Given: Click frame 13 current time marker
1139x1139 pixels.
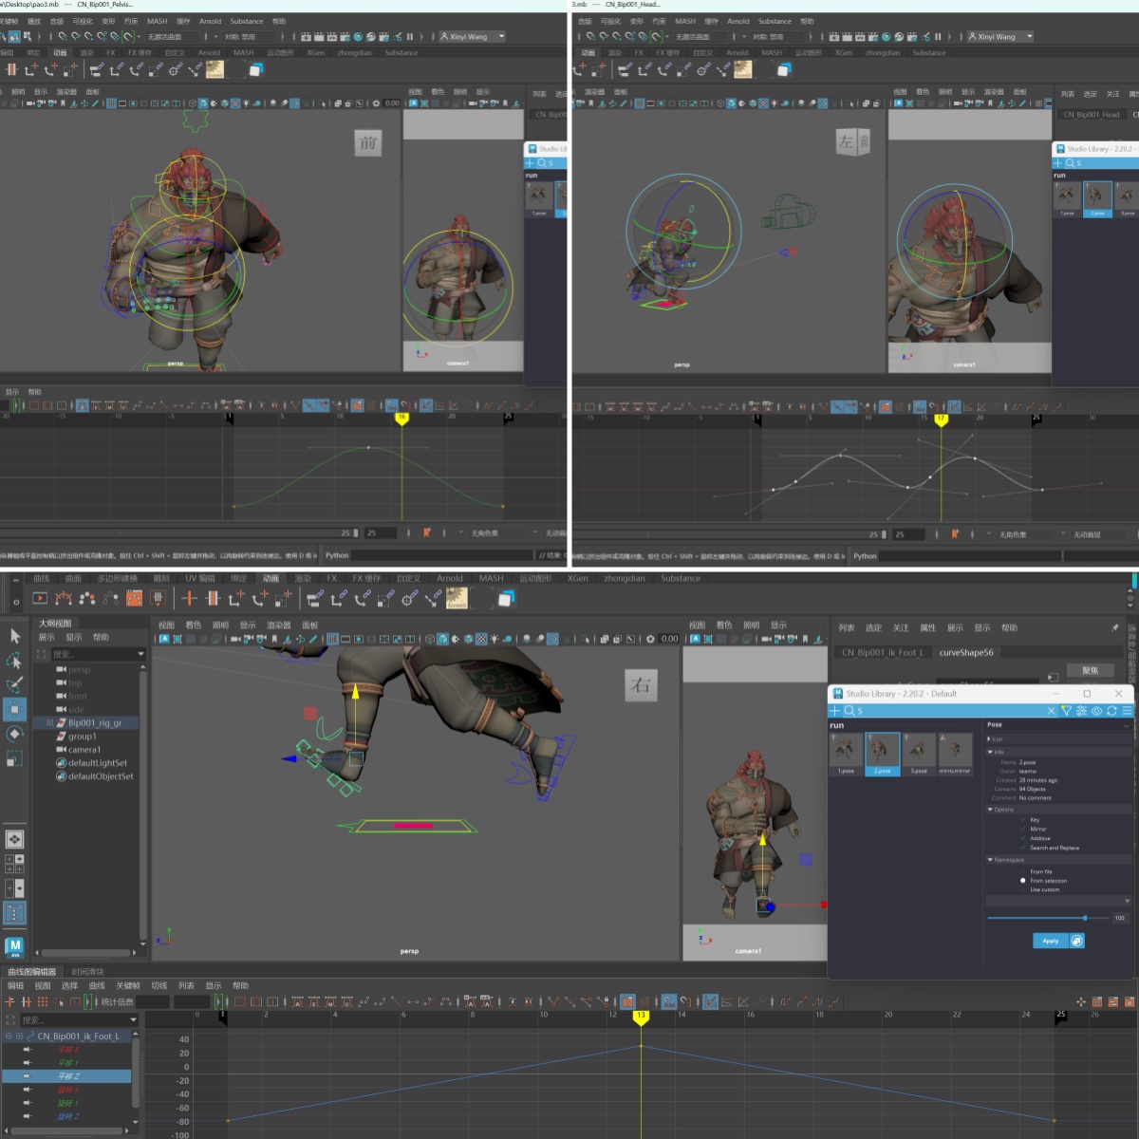Looking at the screenshot, I should click(x=641, y=1017).
